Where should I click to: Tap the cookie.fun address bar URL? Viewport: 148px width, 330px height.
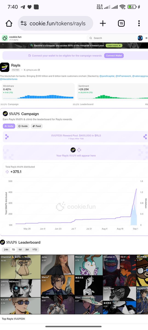(x=58, y=23)
